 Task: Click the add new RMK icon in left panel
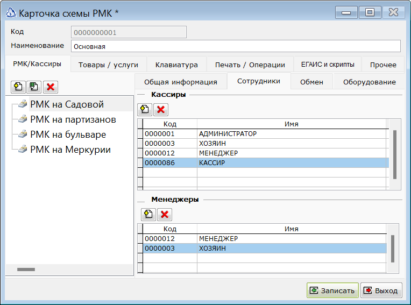(x=18, y=87)
